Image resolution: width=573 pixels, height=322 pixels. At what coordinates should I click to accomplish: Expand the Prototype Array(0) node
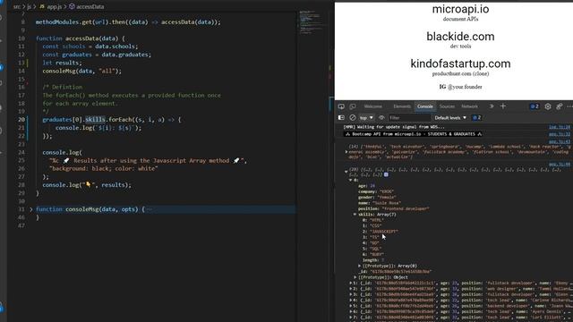click(359, 266)
